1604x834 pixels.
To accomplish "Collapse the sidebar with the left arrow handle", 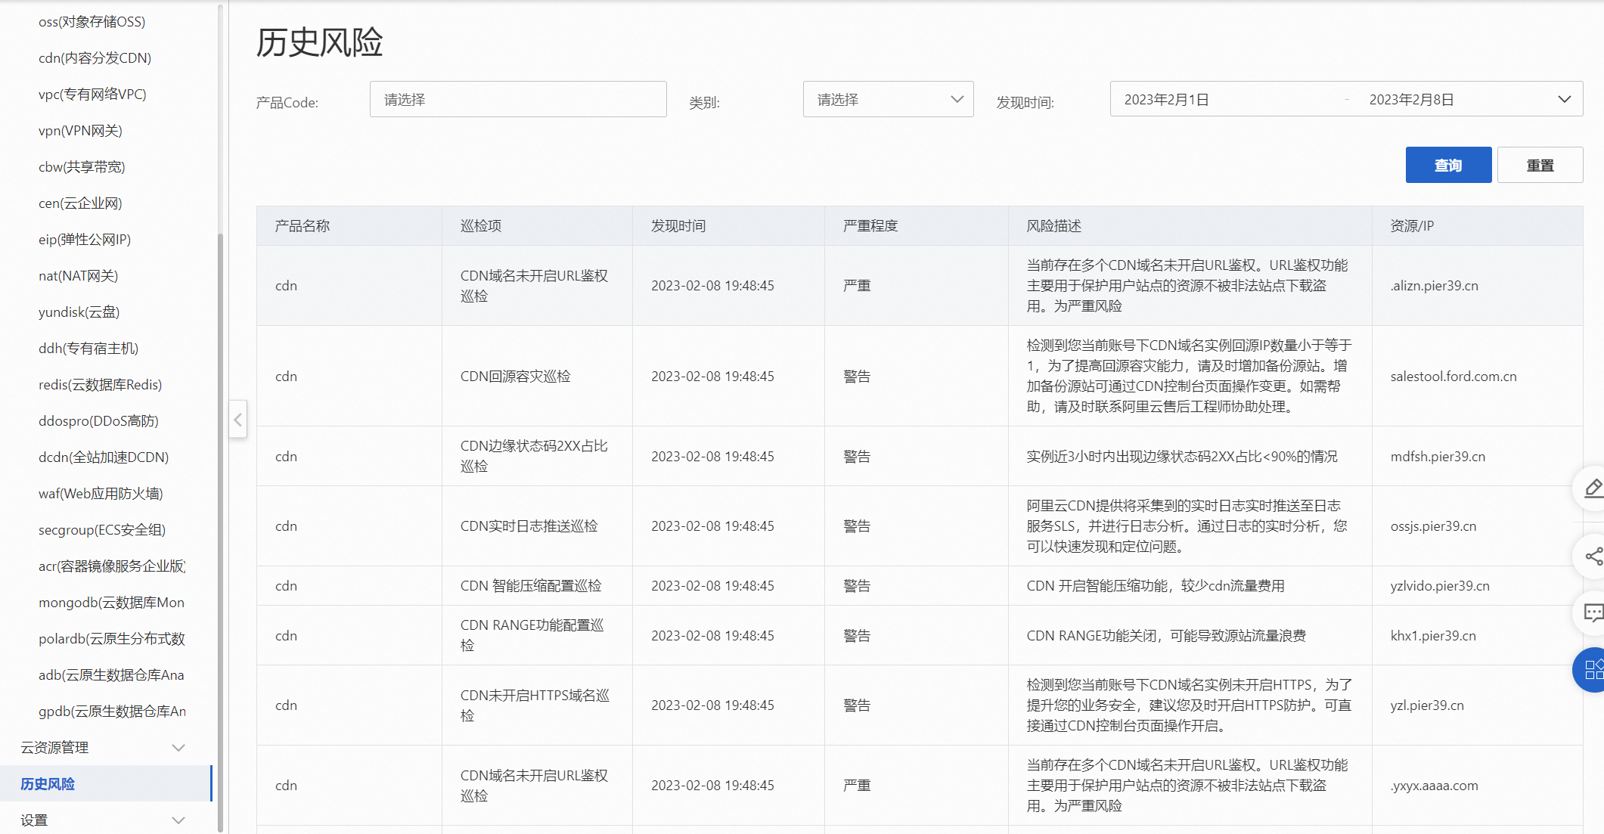I will point(237,419).
